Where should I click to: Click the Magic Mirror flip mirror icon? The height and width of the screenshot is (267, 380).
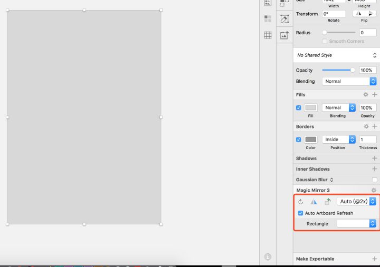[x=313, y=202]
